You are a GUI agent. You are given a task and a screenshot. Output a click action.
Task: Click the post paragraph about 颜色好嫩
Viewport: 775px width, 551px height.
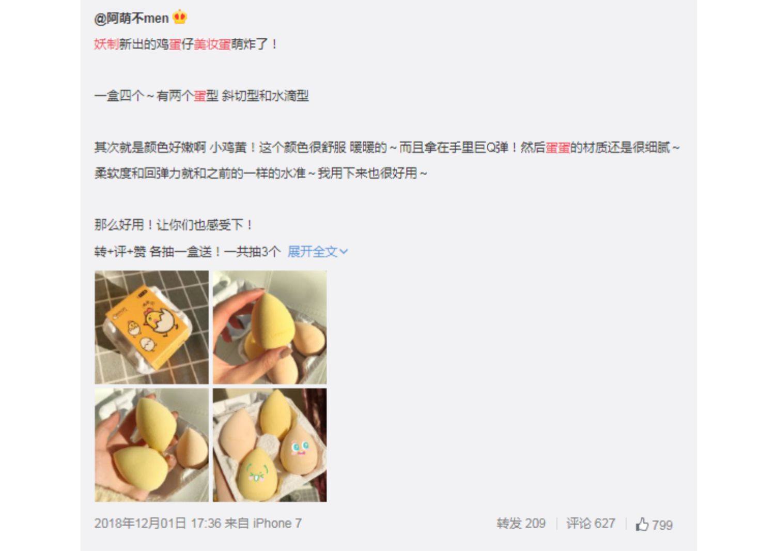pyautogui.click(x=386, y=161)
